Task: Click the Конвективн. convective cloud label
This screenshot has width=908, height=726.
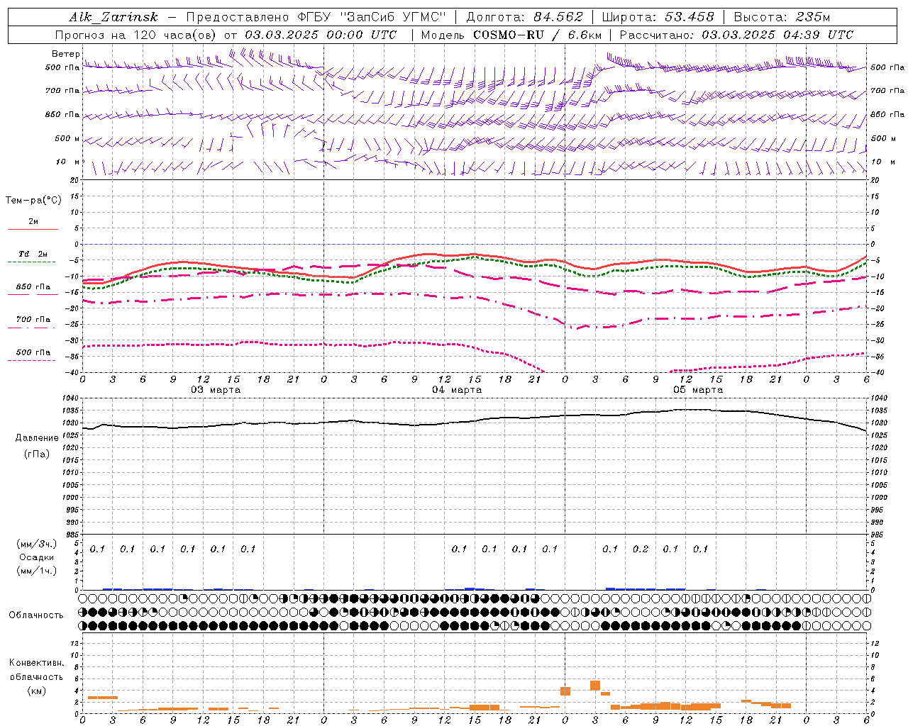Action: (x=37, y=663)
